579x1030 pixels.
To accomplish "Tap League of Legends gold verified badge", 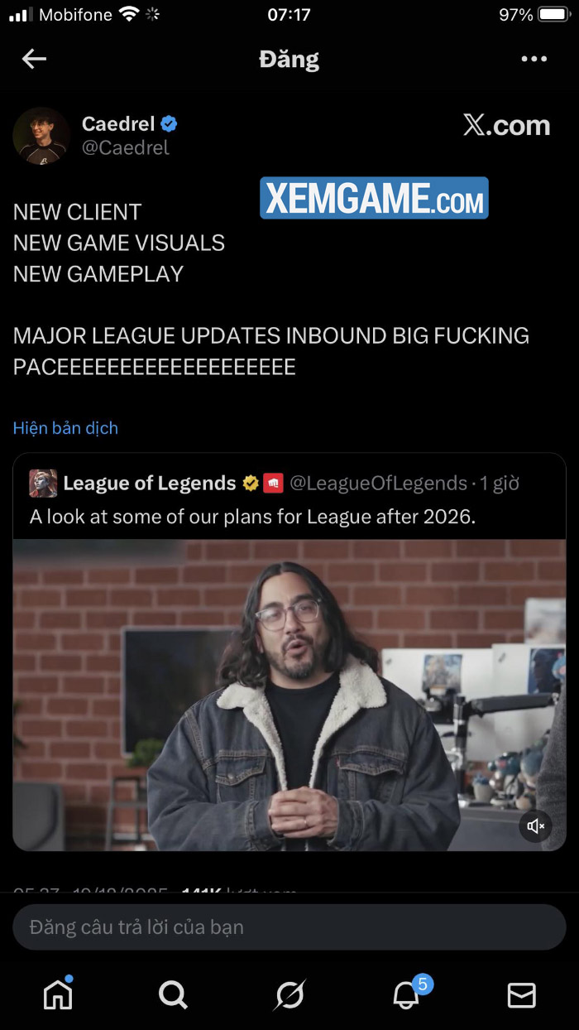I will pyautogui.click(x=251, y=483).
